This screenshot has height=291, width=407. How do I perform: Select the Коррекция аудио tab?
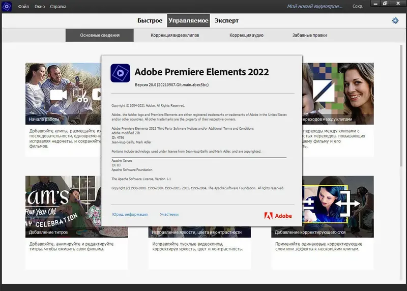tap(246, 35)
